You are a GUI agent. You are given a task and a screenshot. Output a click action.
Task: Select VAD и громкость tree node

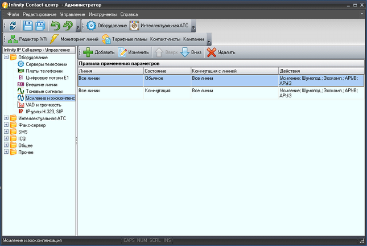43,105
